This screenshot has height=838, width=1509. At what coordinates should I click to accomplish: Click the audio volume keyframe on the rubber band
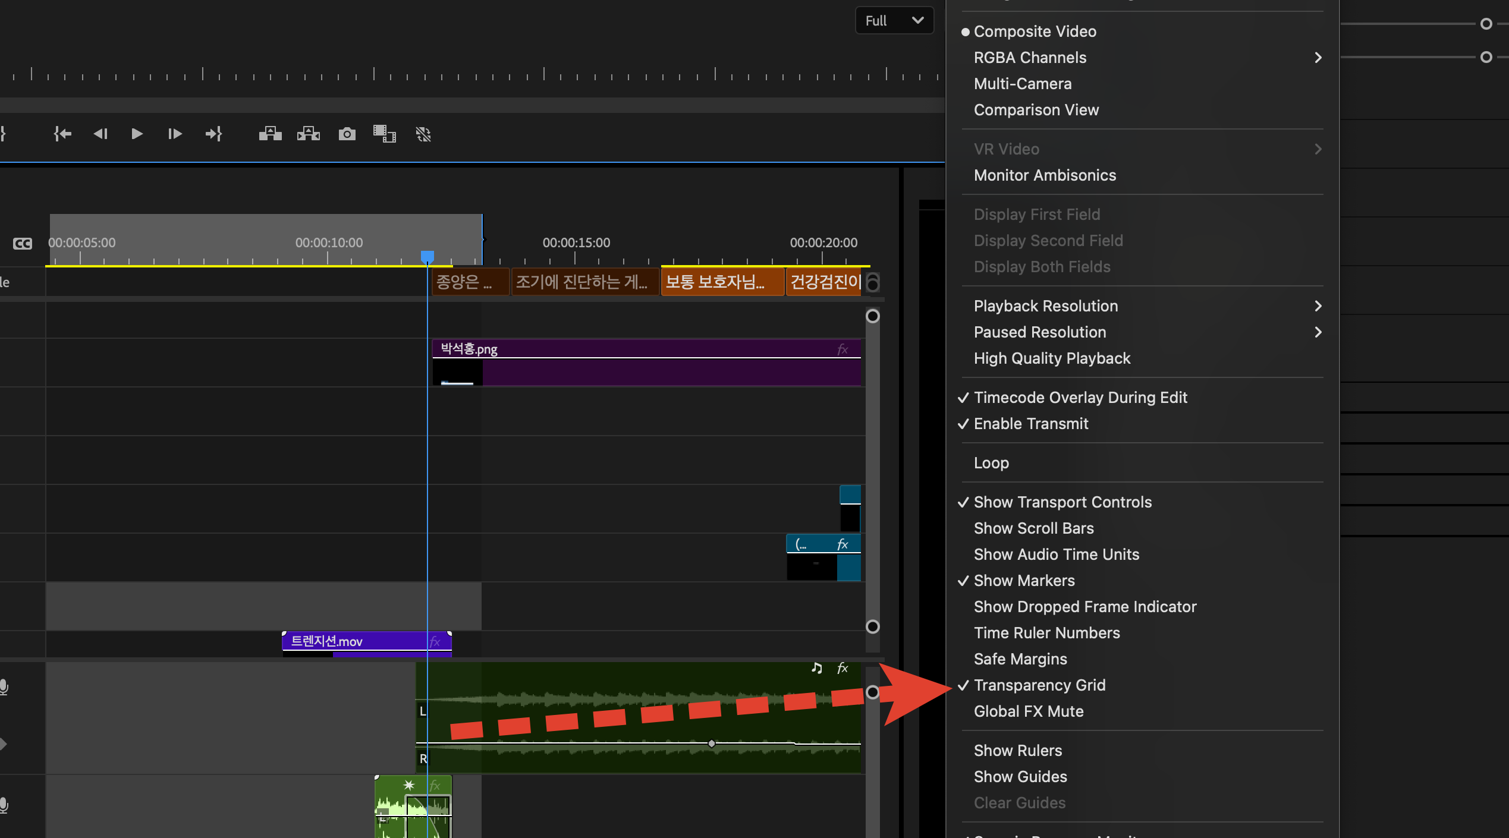click(x=711, y=743)
